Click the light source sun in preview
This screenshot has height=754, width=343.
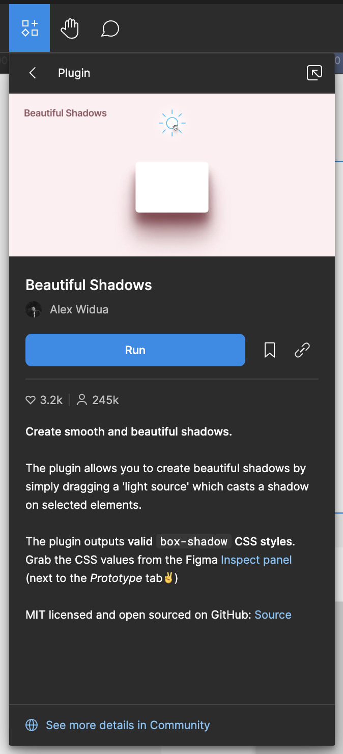pos(172,123)
